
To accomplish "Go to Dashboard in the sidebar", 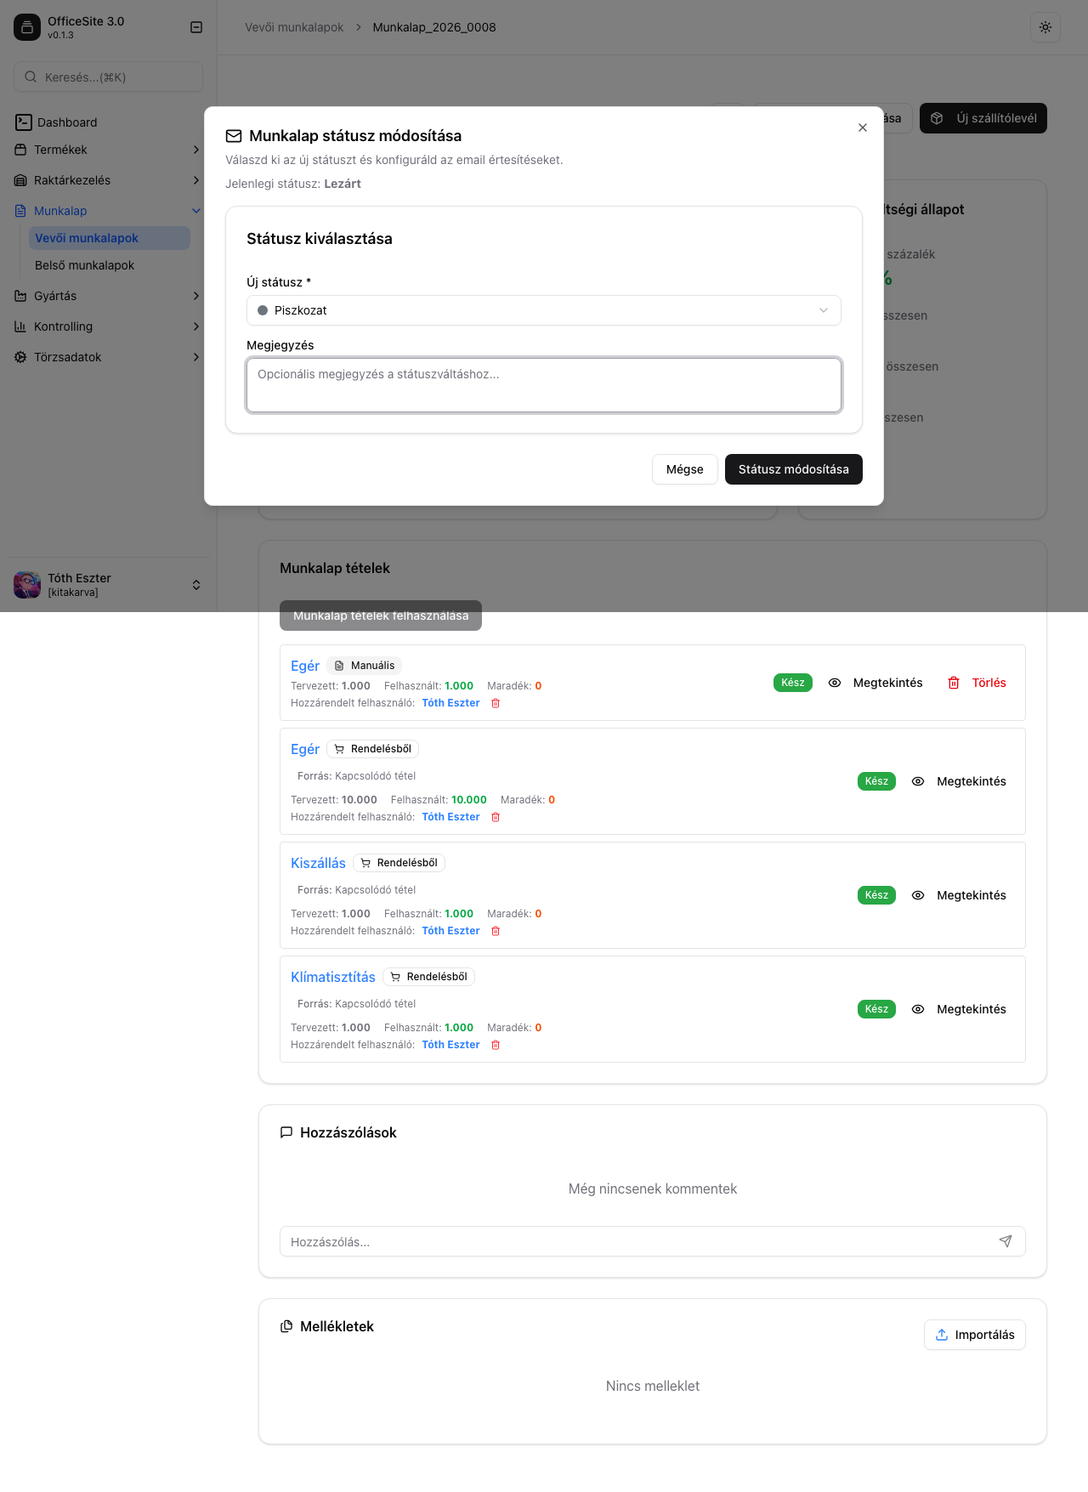I will (x=67, y=122).
